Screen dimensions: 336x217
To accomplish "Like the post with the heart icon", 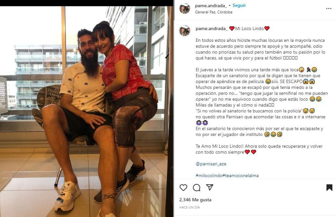I will (x=183, y=187).
